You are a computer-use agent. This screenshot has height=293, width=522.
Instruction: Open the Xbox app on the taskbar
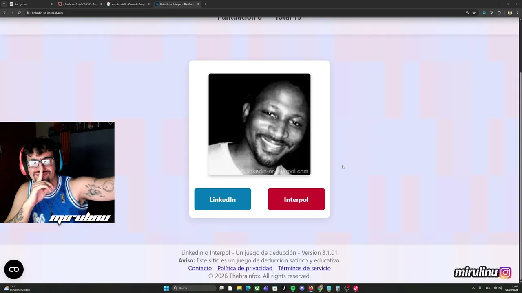257,288
